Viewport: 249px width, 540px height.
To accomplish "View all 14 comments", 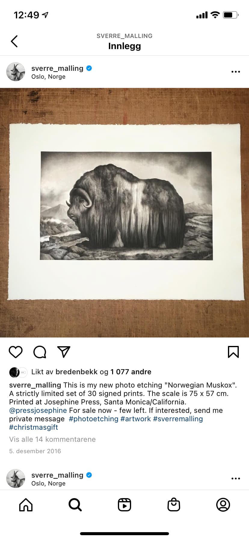I will point(52,439).
